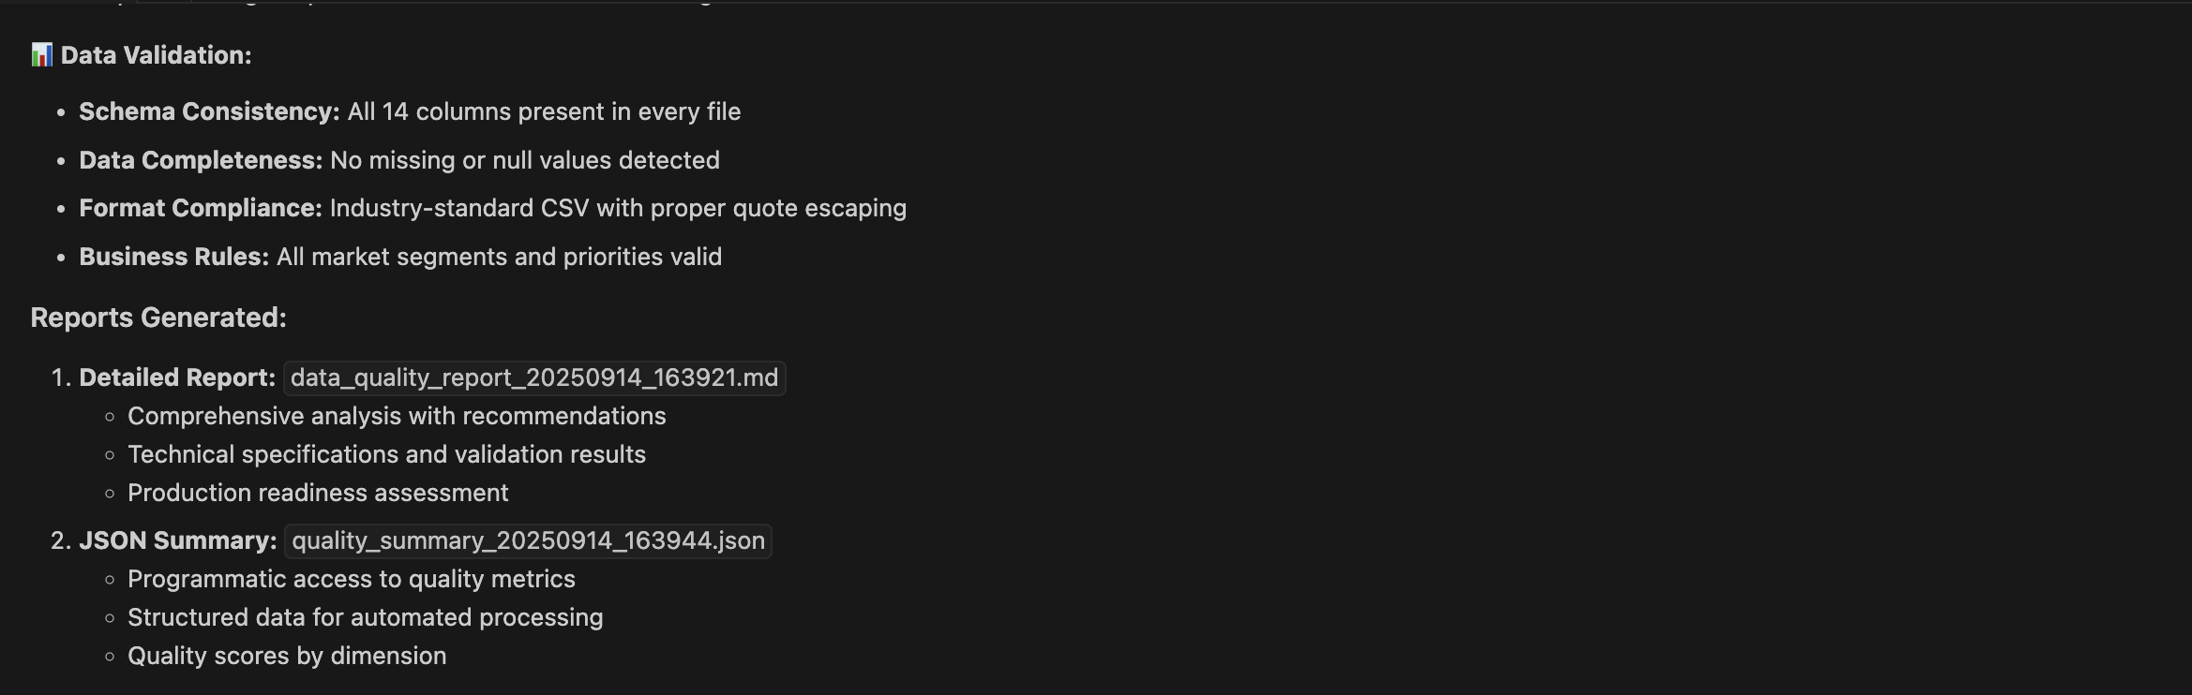Click the Business Rules bold label
The image size is (2192, 695).
pos(174,257)
